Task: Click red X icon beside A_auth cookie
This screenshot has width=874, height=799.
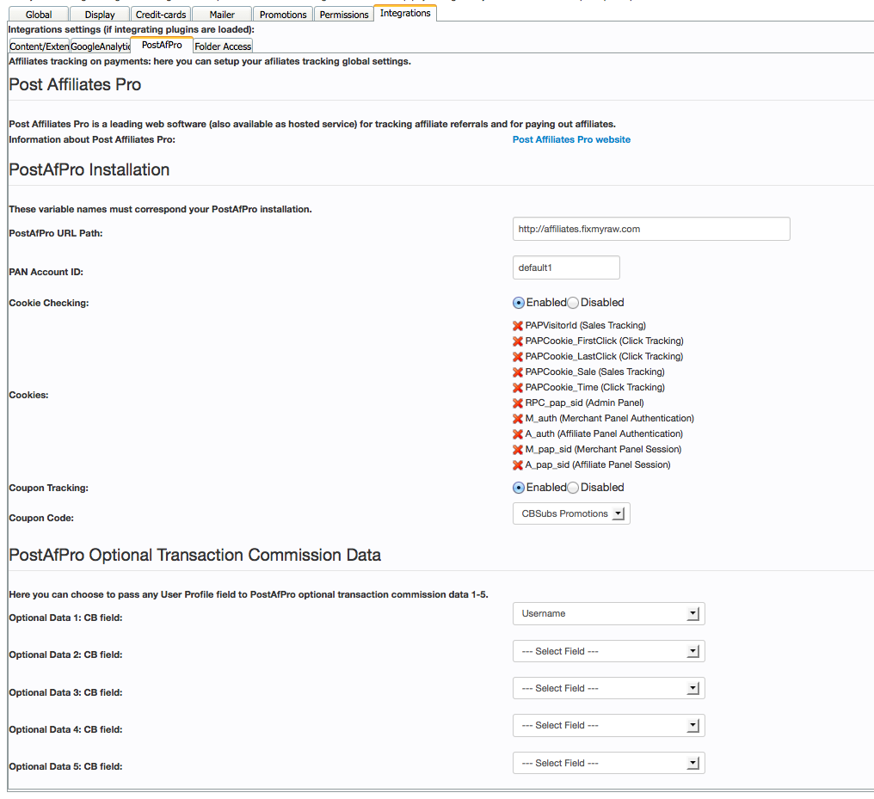Action: (518, 434)
